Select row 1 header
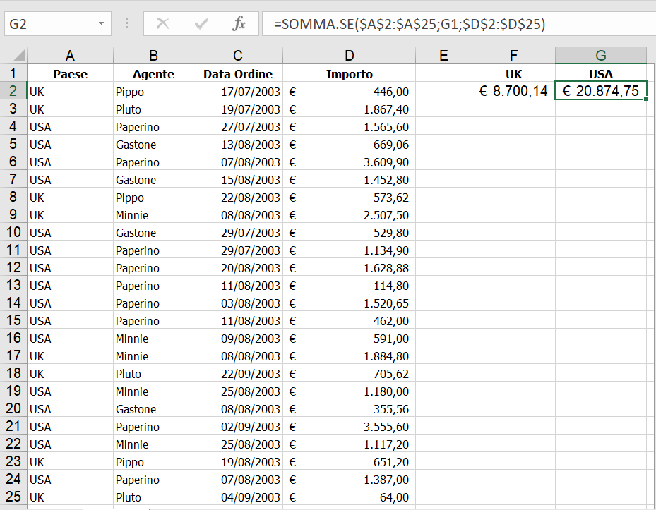656x510 pixels. click(x=13, y=73)
